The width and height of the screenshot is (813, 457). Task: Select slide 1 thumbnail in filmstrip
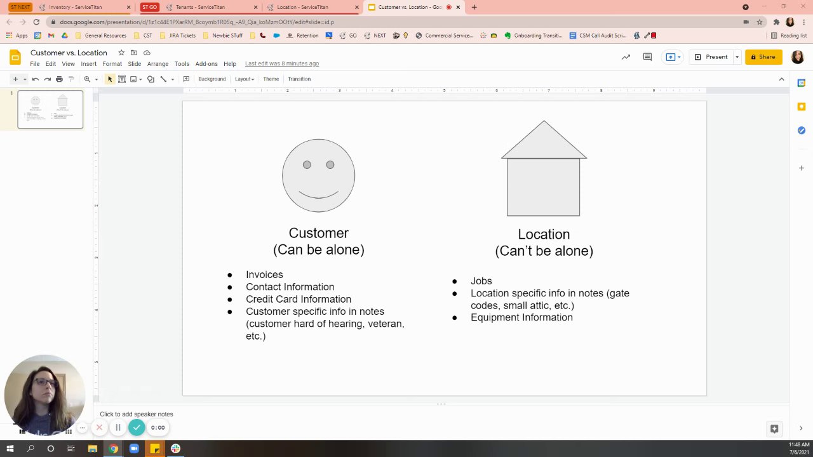pos(50,109)
